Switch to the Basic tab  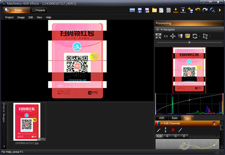coord(175,118)
